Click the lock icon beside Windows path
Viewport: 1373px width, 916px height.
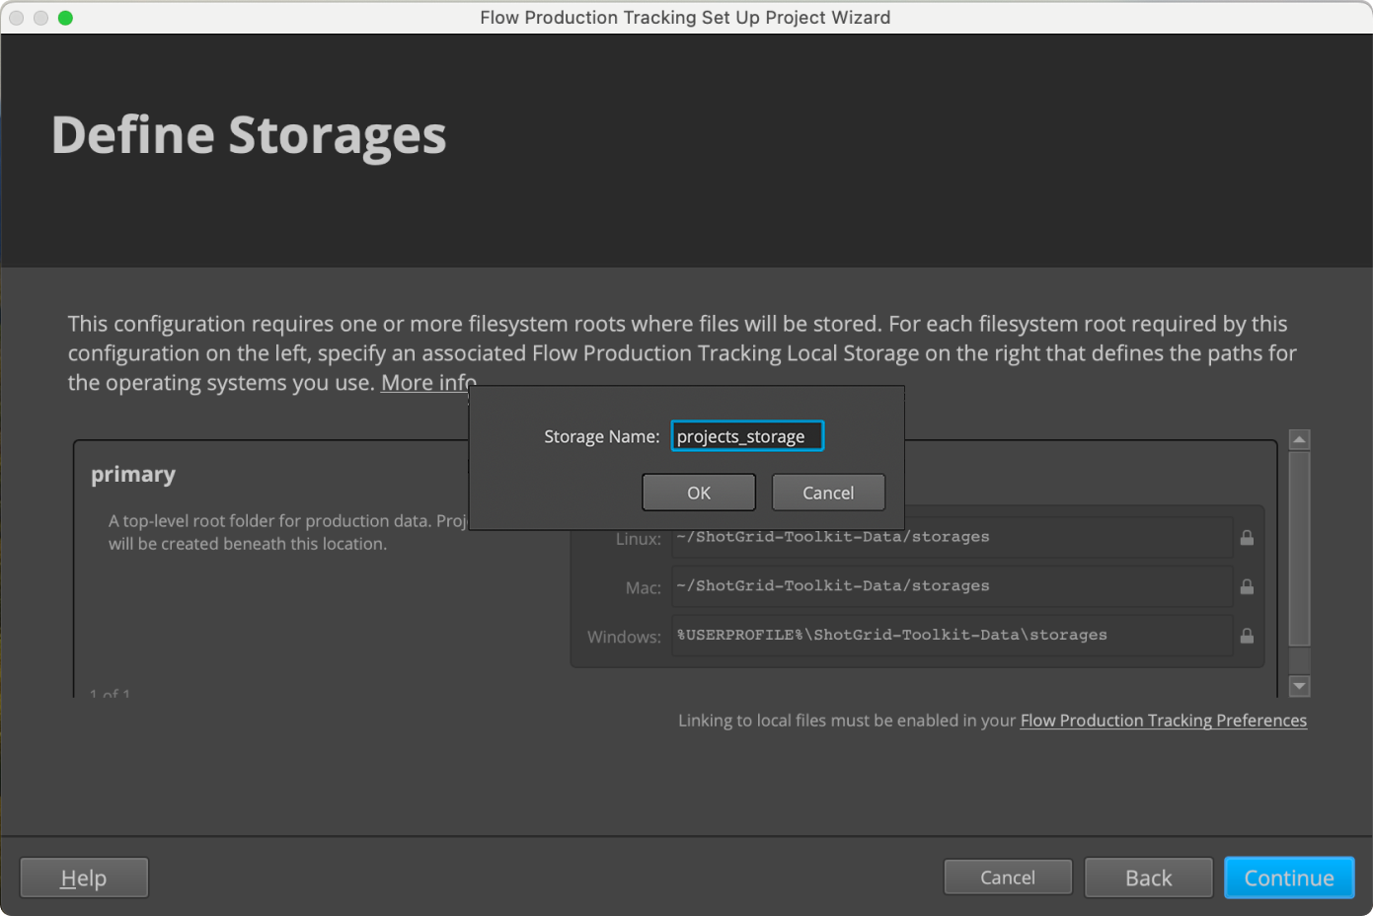[1247, 636]
